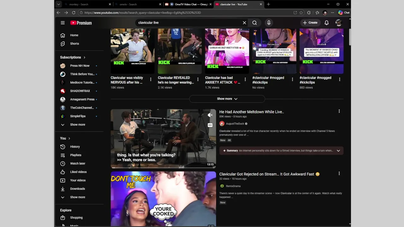Click the magnifier search button
Image resolution: width=404 pixels, height=227 pixels.
(254, 23)
